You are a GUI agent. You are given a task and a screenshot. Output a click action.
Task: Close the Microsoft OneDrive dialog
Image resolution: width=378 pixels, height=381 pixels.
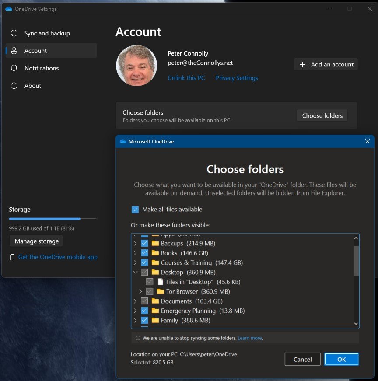point(367,141)
